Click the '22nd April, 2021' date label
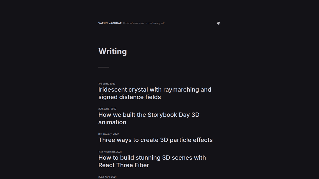The image size is (319, 179). click(x=108, y=177)
